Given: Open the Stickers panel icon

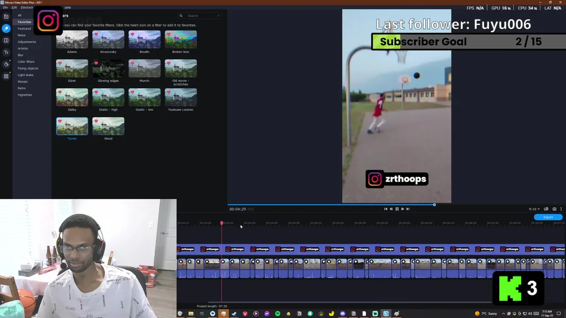Looking at the screenshot, I should point(6,64).
